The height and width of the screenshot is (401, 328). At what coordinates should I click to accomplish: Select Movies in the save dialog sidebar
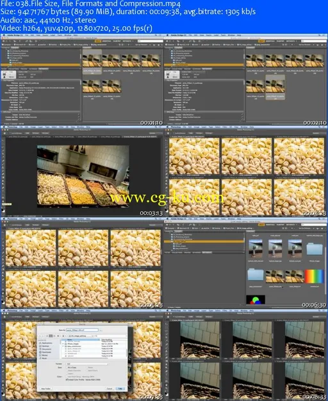point(44,356)
